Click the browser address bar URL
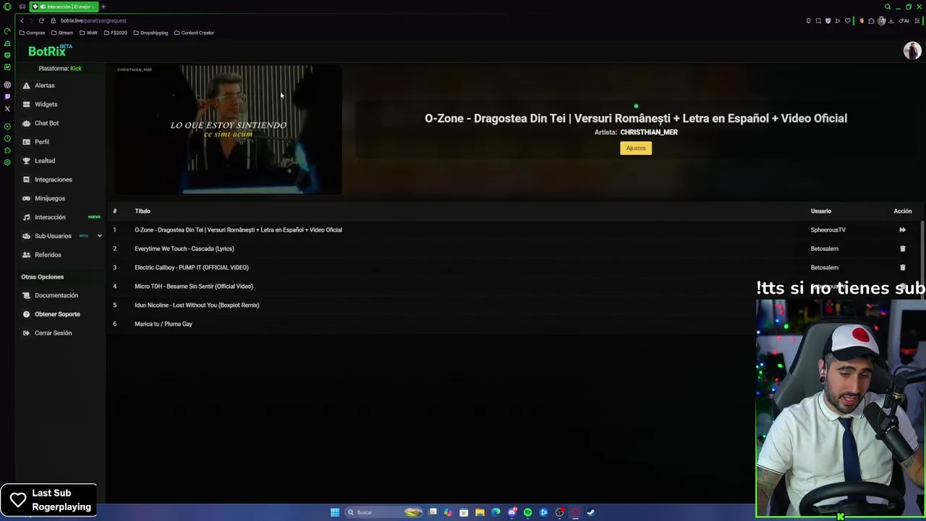The image size is (926, 521). (x=93, y=20)
